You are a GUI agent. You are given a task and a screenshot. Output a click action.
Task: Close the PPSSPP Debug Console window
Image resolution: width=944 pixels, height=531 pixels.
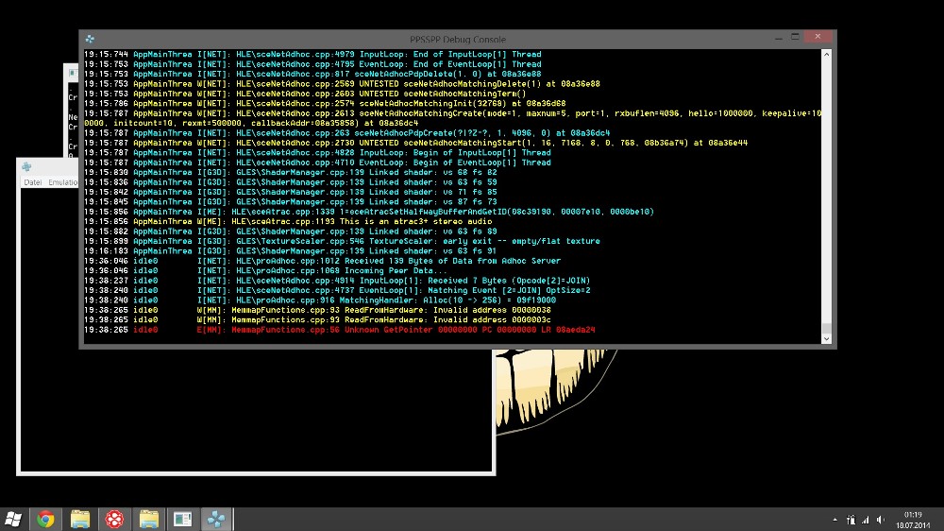(x=815, y=37)
